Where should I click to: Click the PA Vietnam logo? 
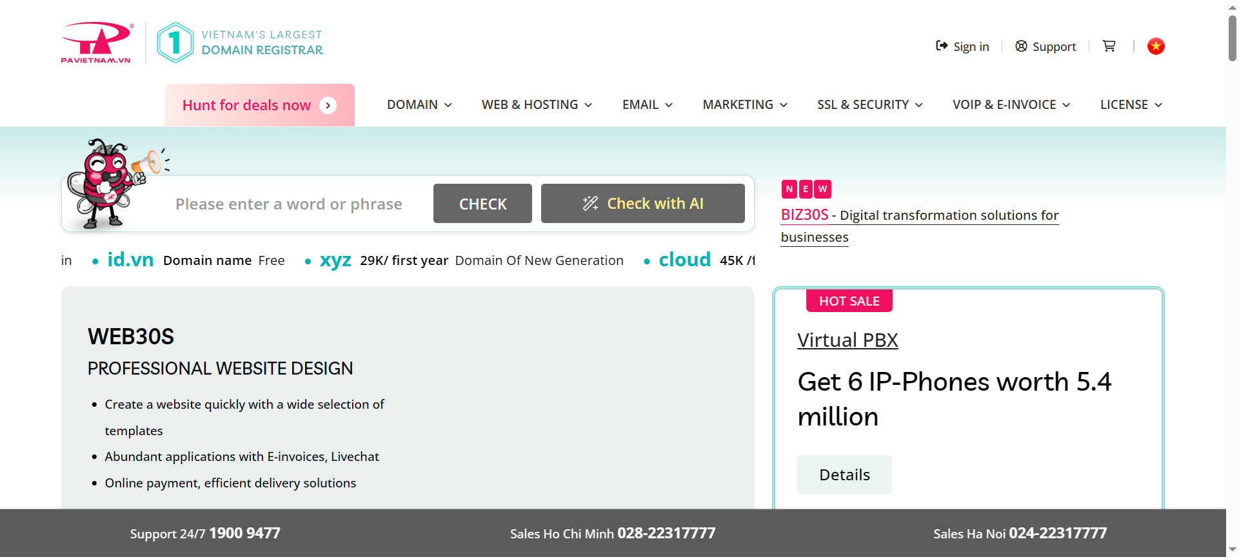pyautogui.click(x=97, y=43)
